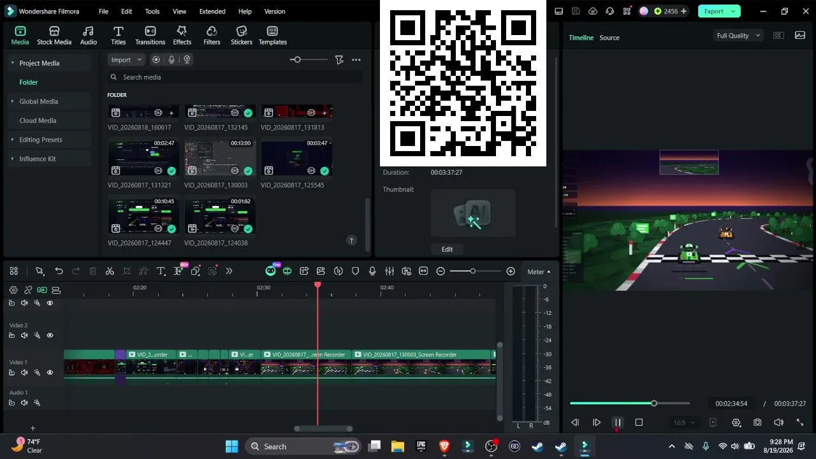Open the media panel more options menu
This screenshot has width=816, height=459.
(356, 59)
